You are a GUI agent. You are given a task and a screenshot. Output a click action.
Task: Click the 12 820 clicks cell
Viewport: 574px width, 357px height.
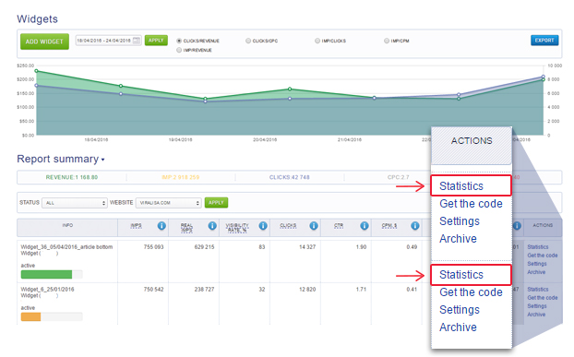tap(307, 290)
